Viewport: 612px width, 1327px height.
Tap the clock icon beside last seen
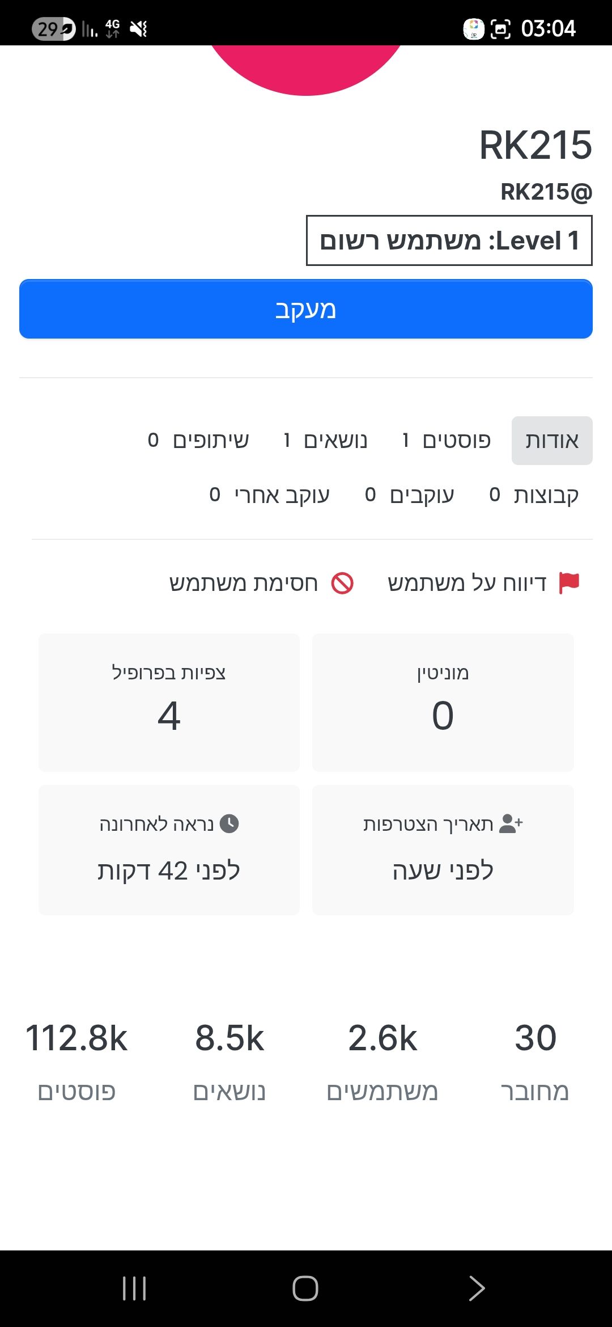[229, 823]
